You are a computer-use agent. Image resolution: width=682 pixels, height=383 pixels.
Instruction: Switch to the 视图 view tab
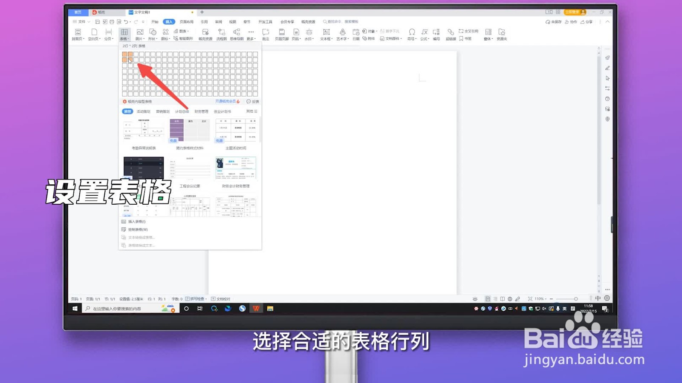pyautogui.click(x=233, y=22)
